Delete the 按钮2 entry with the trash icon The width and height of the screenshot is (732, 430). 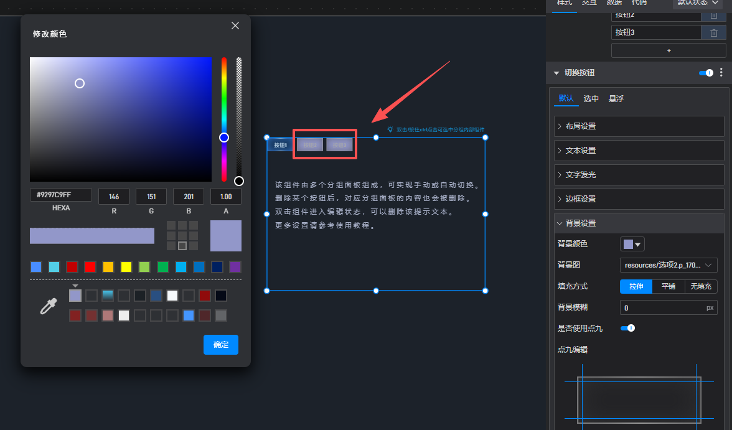click(714, 14)
